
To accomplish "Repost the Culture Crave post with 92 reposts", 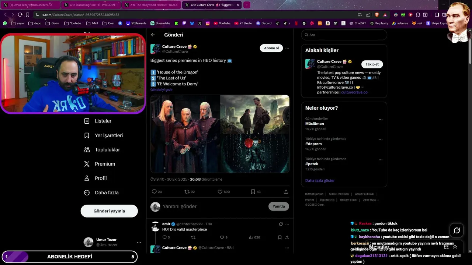I will pyautogui.click(x=187, y=192).
